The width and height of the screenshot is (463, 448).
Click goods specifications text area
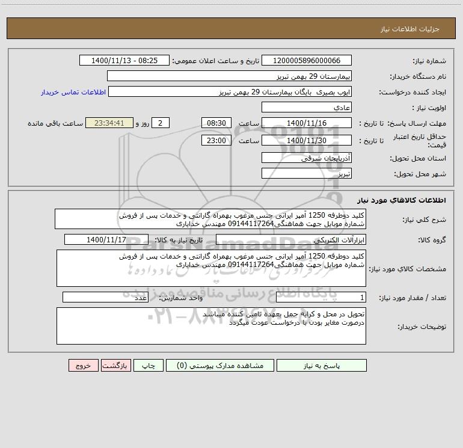[211, 268]
